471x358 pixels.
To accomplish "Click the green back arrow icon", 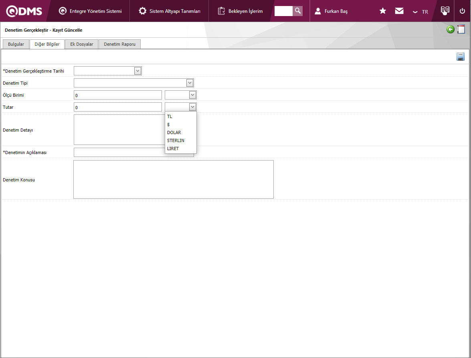I will (451, 30).
